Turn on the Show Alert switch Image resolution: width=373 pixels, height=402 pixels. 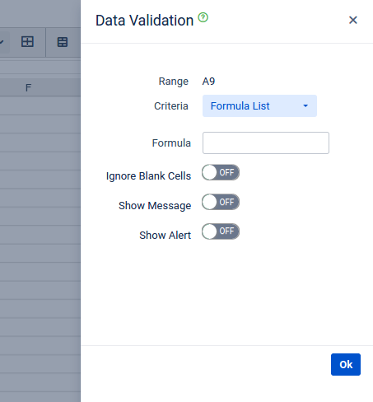(221, 231)
